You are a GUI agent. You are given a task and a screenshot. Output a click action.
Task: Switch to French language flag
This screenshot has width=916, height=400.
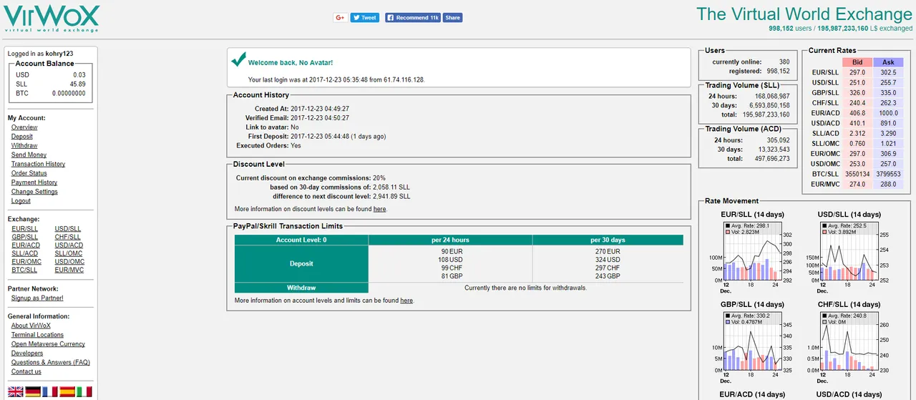pos(50,391)
